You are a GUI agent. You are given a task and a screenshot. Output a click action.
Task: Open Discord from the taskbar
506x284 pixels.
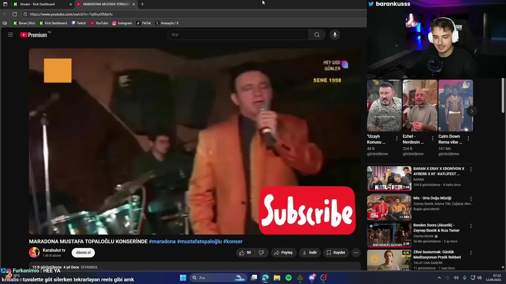point(312,278)
